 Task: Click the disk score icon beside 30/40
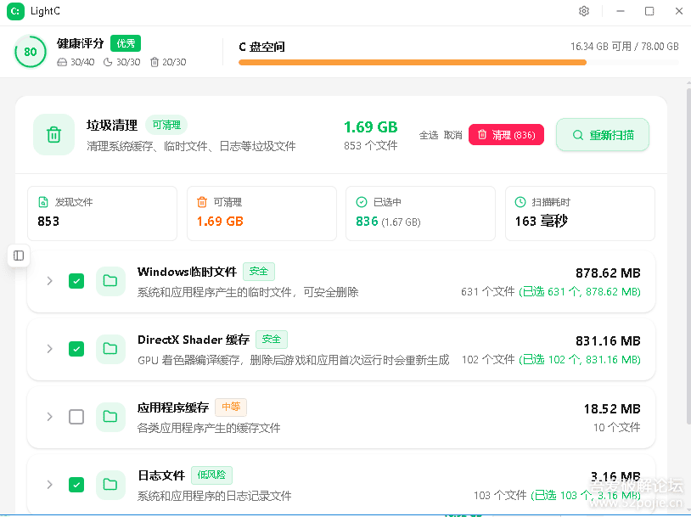coord(62,62)
